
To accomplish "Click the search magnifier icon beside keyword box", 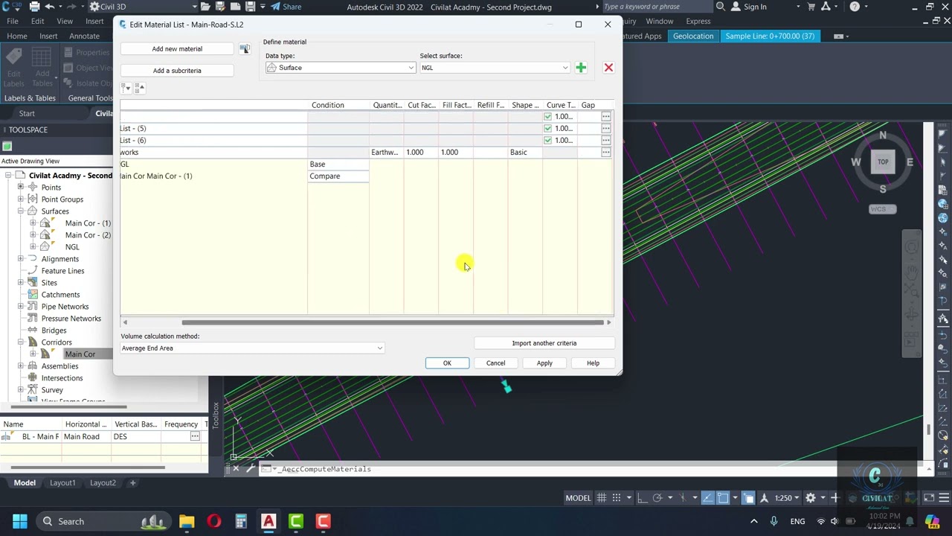I will pyautogui.click(x=720, y=7).
